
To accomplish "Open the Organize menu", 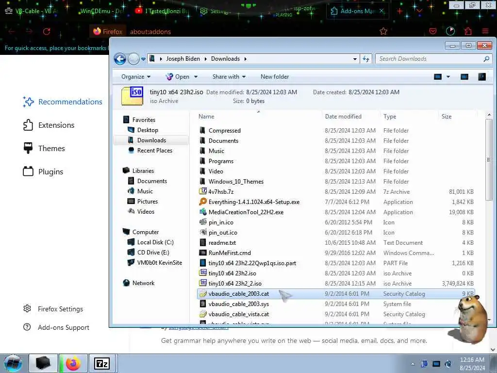I will pos(136,77).
